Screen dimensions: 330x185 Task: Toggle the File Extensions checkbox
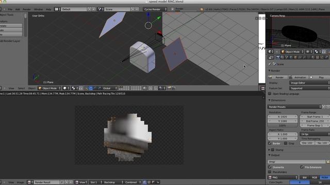click(x=302, y=167)
